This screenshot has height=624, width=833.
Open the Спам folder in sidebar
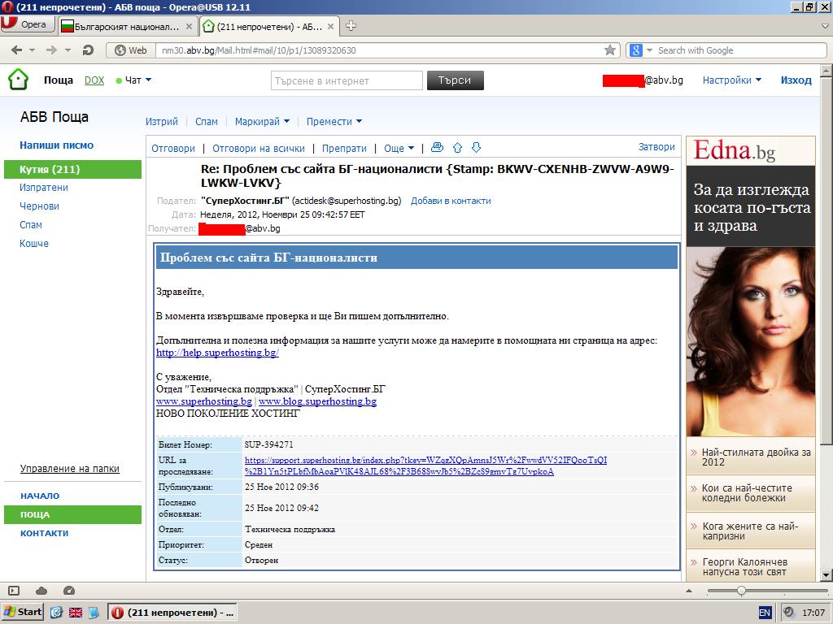tap(31, 225)
